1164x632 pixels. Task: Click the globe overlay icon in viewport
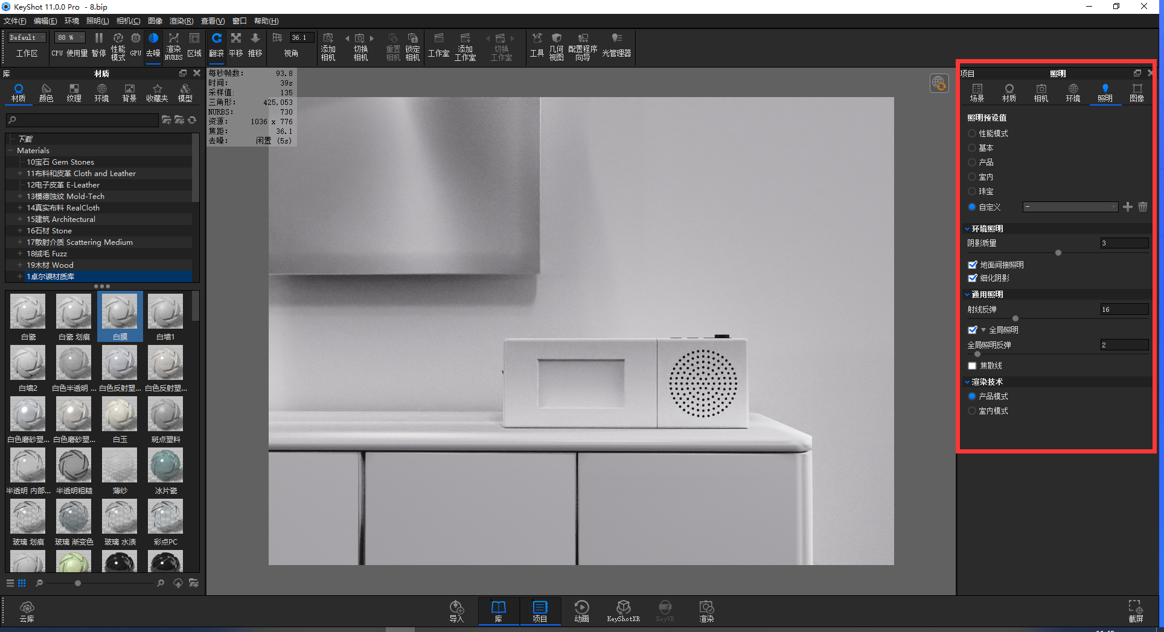(939, 83)
